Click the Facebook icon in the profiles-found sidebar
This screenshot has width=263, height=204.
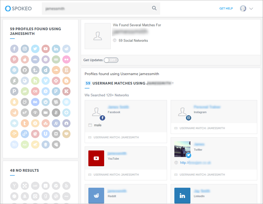(x=14, y=49)
